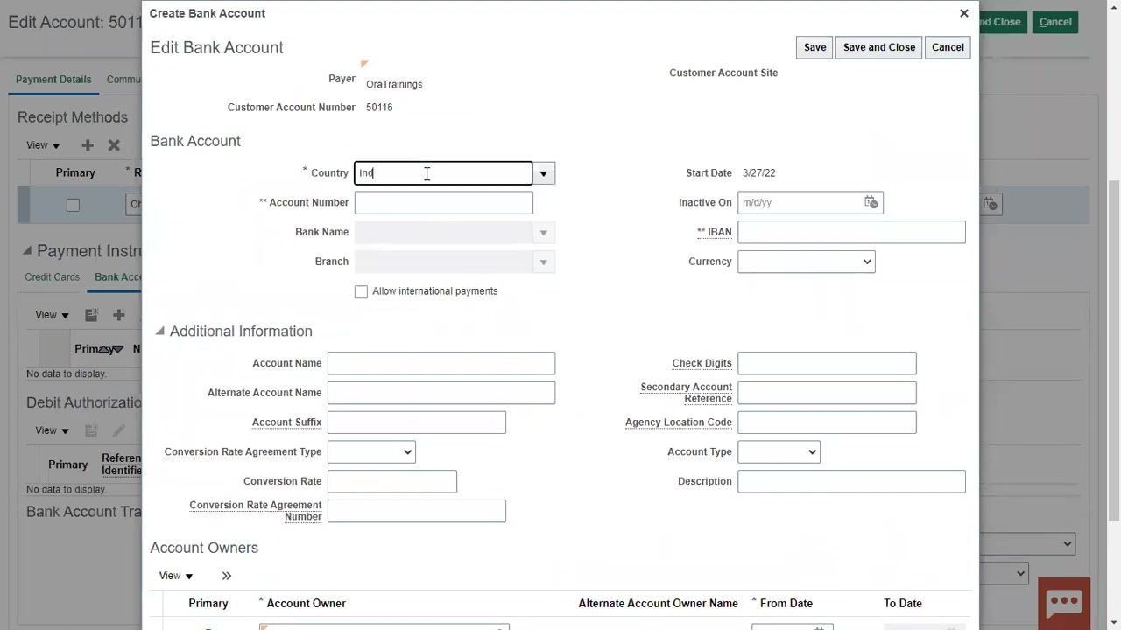
Task: Click the Inactive On date field
Action: pos(800,203)
